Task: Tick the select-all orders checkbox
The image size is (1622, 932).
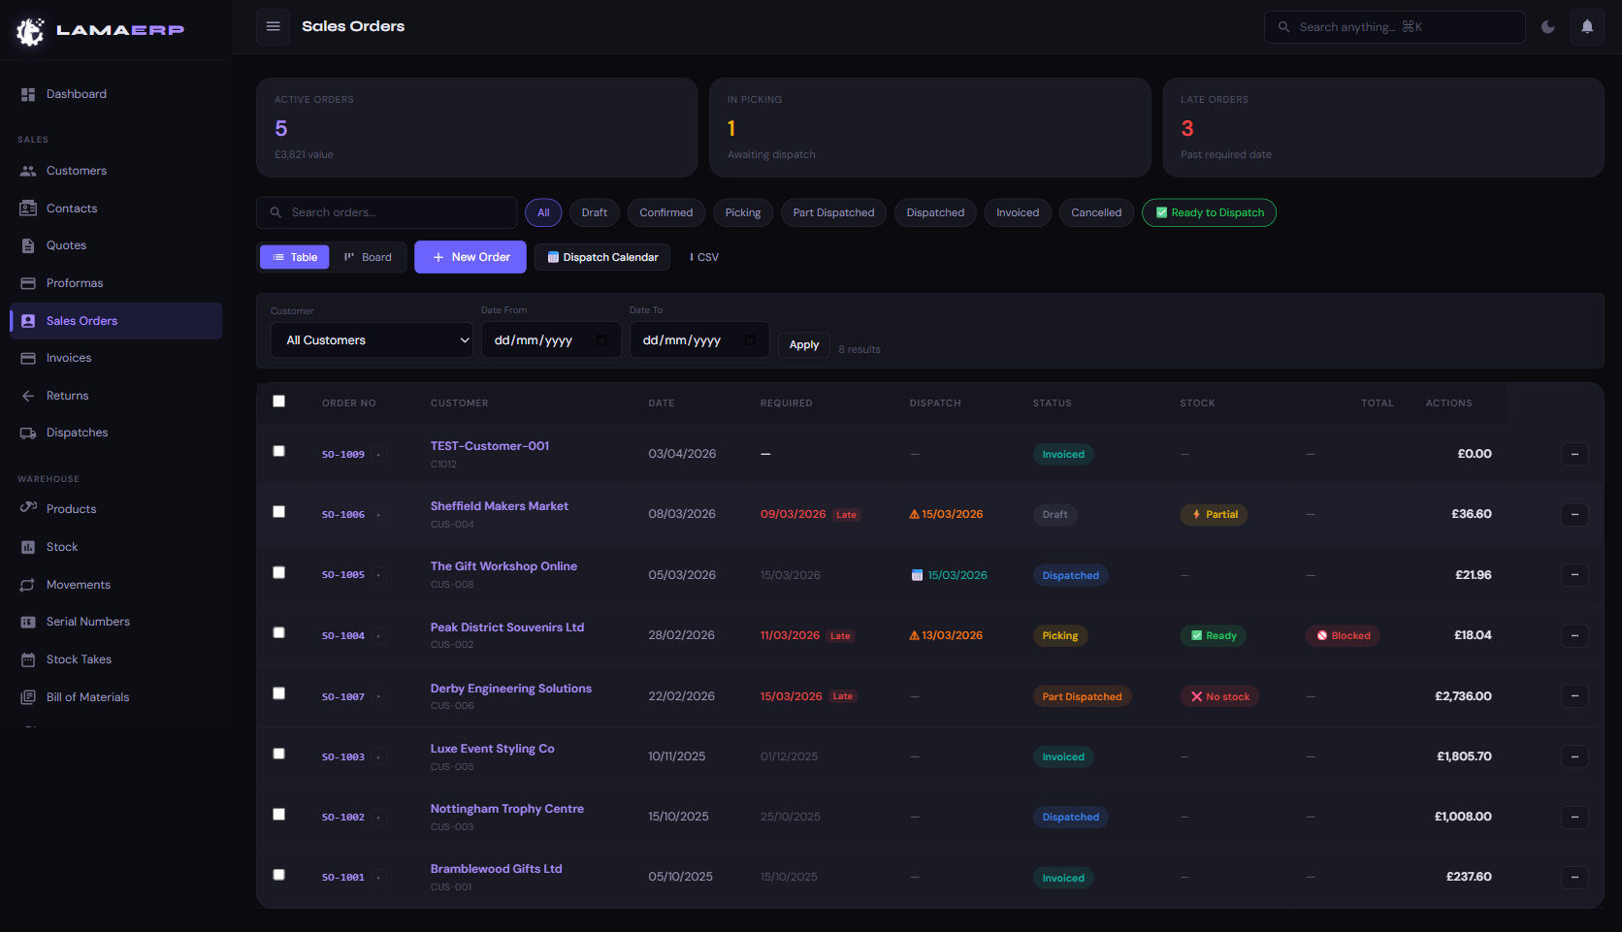Action: pos(279,402)
